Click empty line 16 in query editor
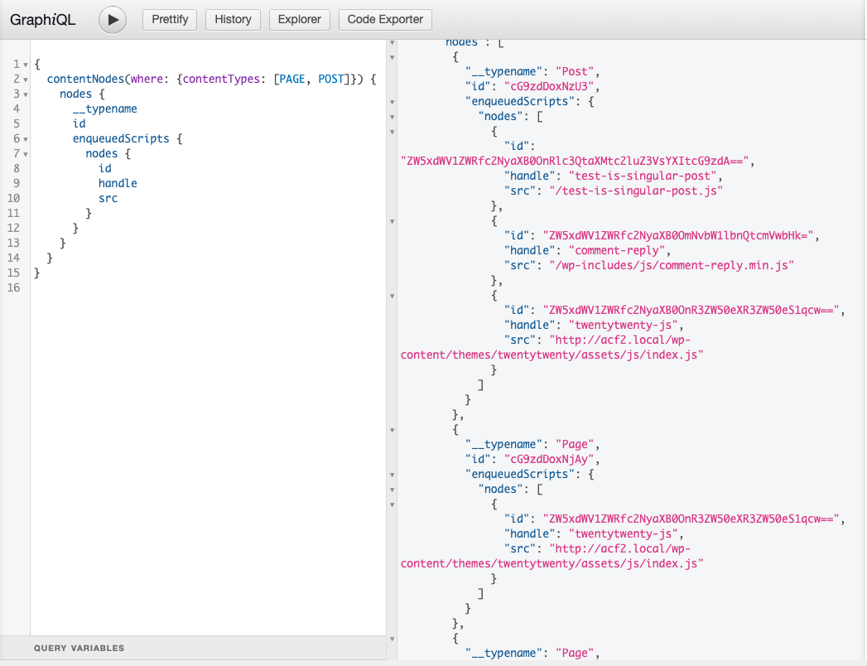The image size is (867, 666). 208,287
